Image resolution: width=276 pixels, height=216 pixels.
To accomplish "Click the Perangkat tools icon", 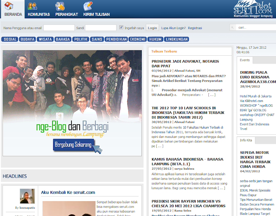I will click(x=60, y=6).
